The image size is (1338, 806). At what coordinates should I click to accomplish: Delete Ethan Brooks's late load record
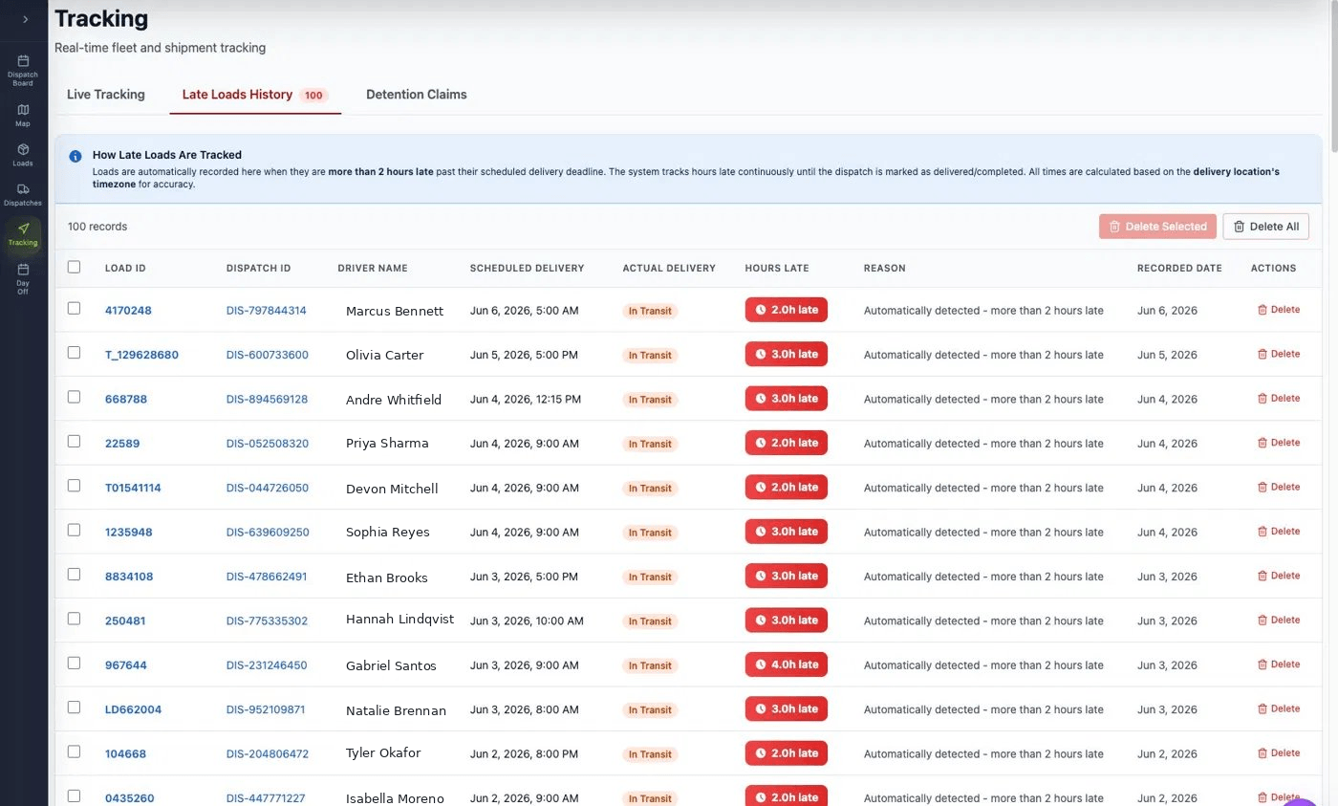(1279, 576)
